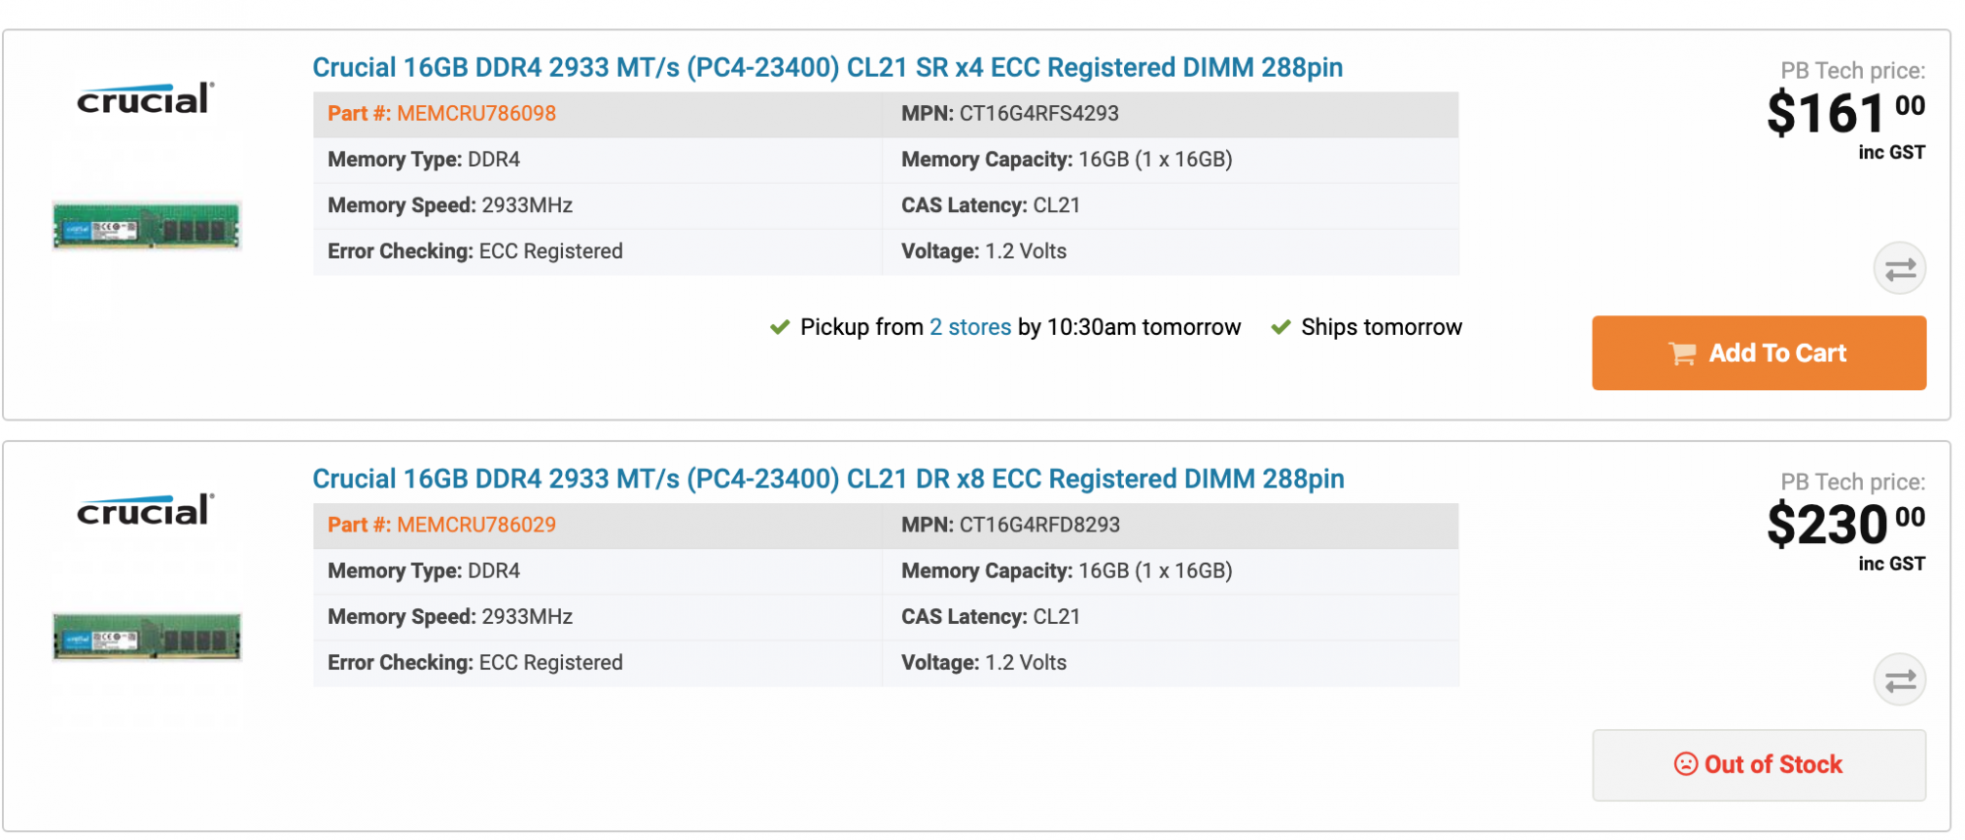
Task: Click green checkmark beside Ships tomorrow
Action: tap(1280, 327)
